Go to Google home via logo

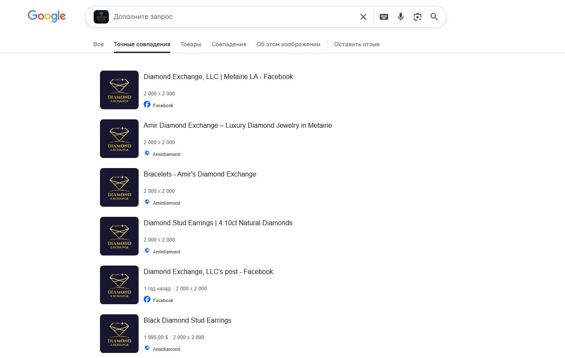pos(47,17)
